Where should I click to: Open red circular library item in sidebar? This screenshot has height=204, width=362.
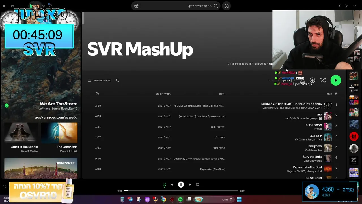(x=354, y=136)
